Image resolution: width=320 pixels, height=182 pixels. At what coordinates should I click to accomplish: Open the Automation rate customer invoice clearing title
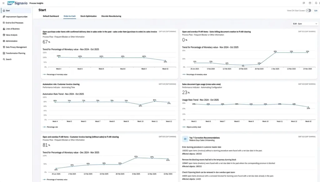tap(61, 84)
